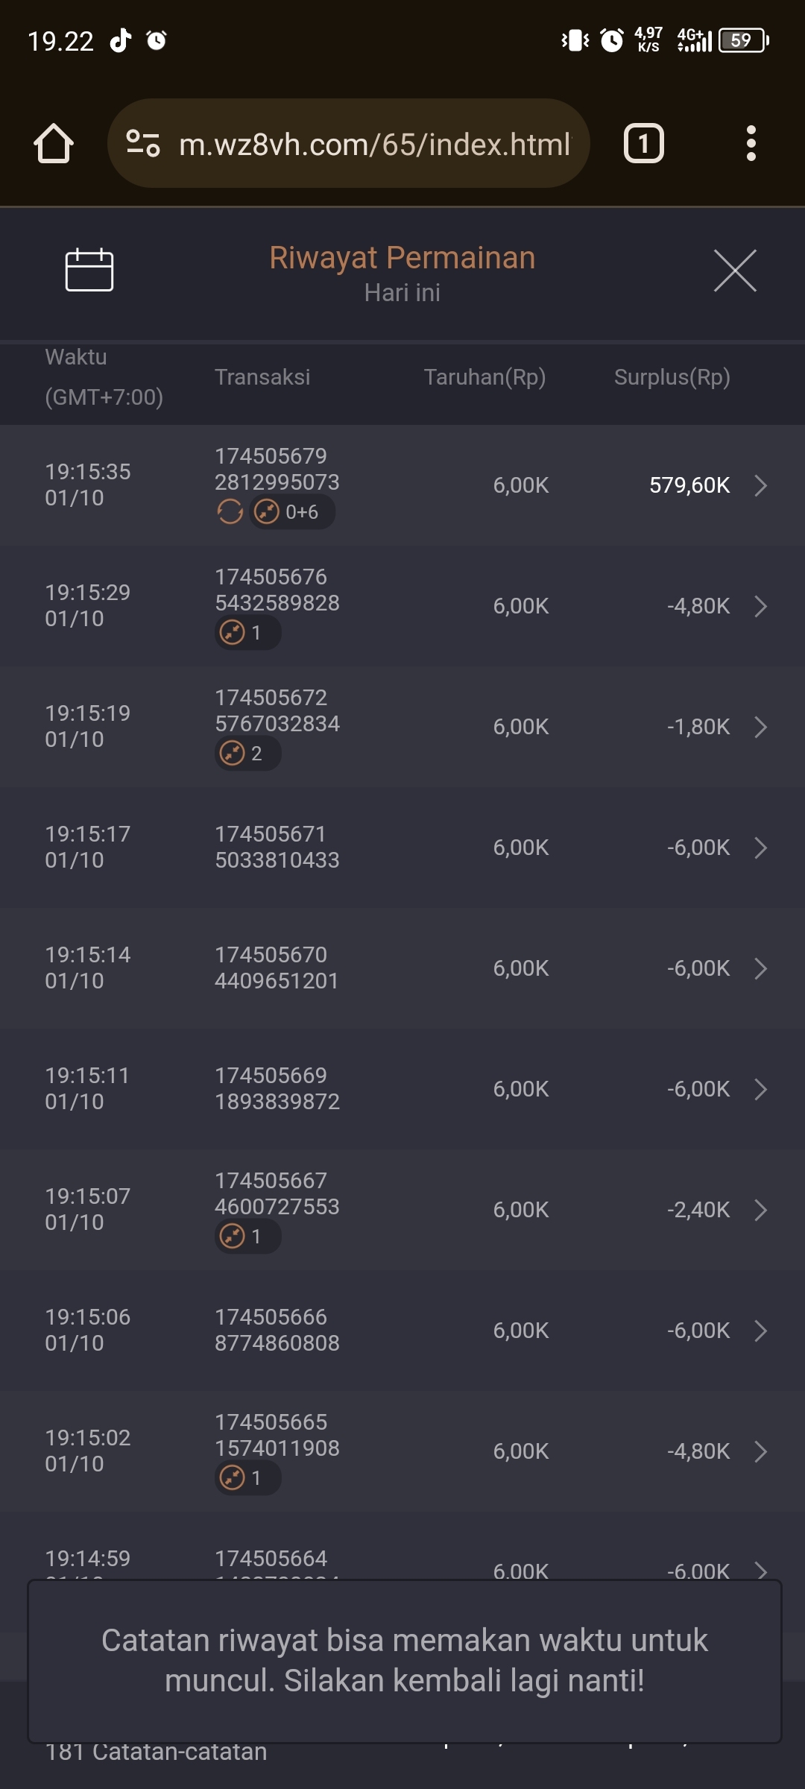This screenshot has height=1789, width=805.
Task: Tap the spin badge on transaction 5767032834
Action: click(247, 754)
